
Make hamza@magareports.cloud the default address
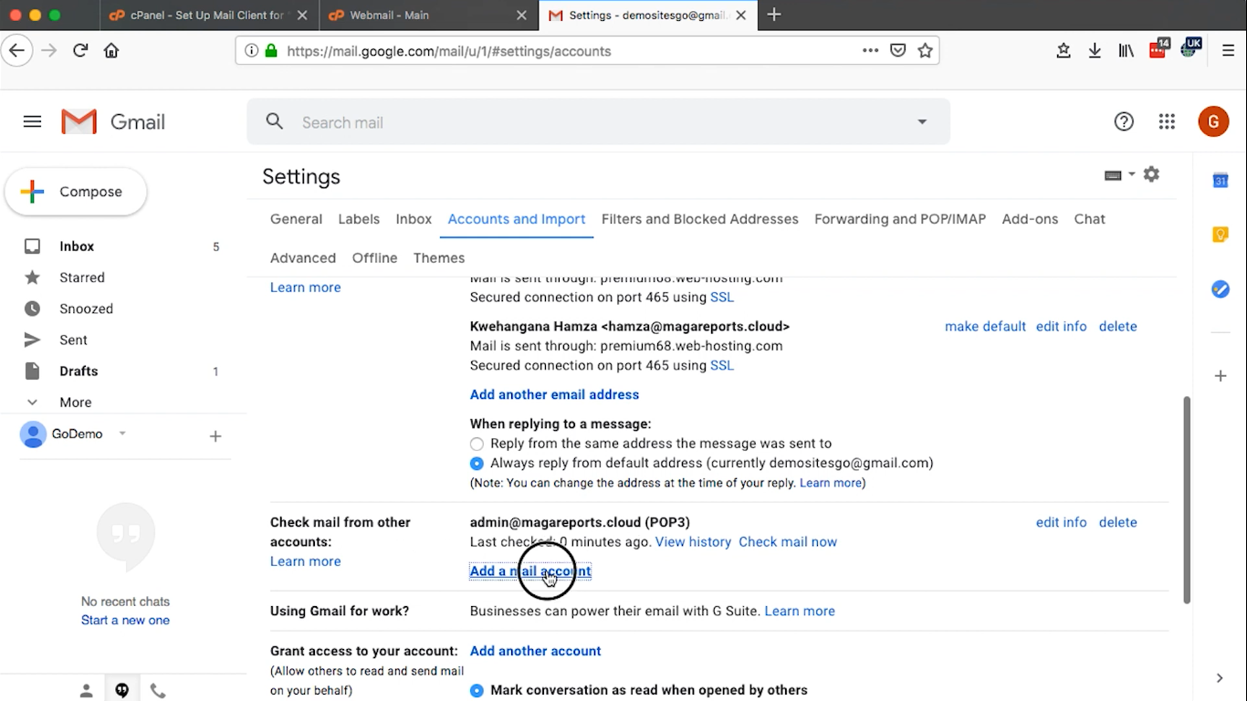(x=985, y=327)
